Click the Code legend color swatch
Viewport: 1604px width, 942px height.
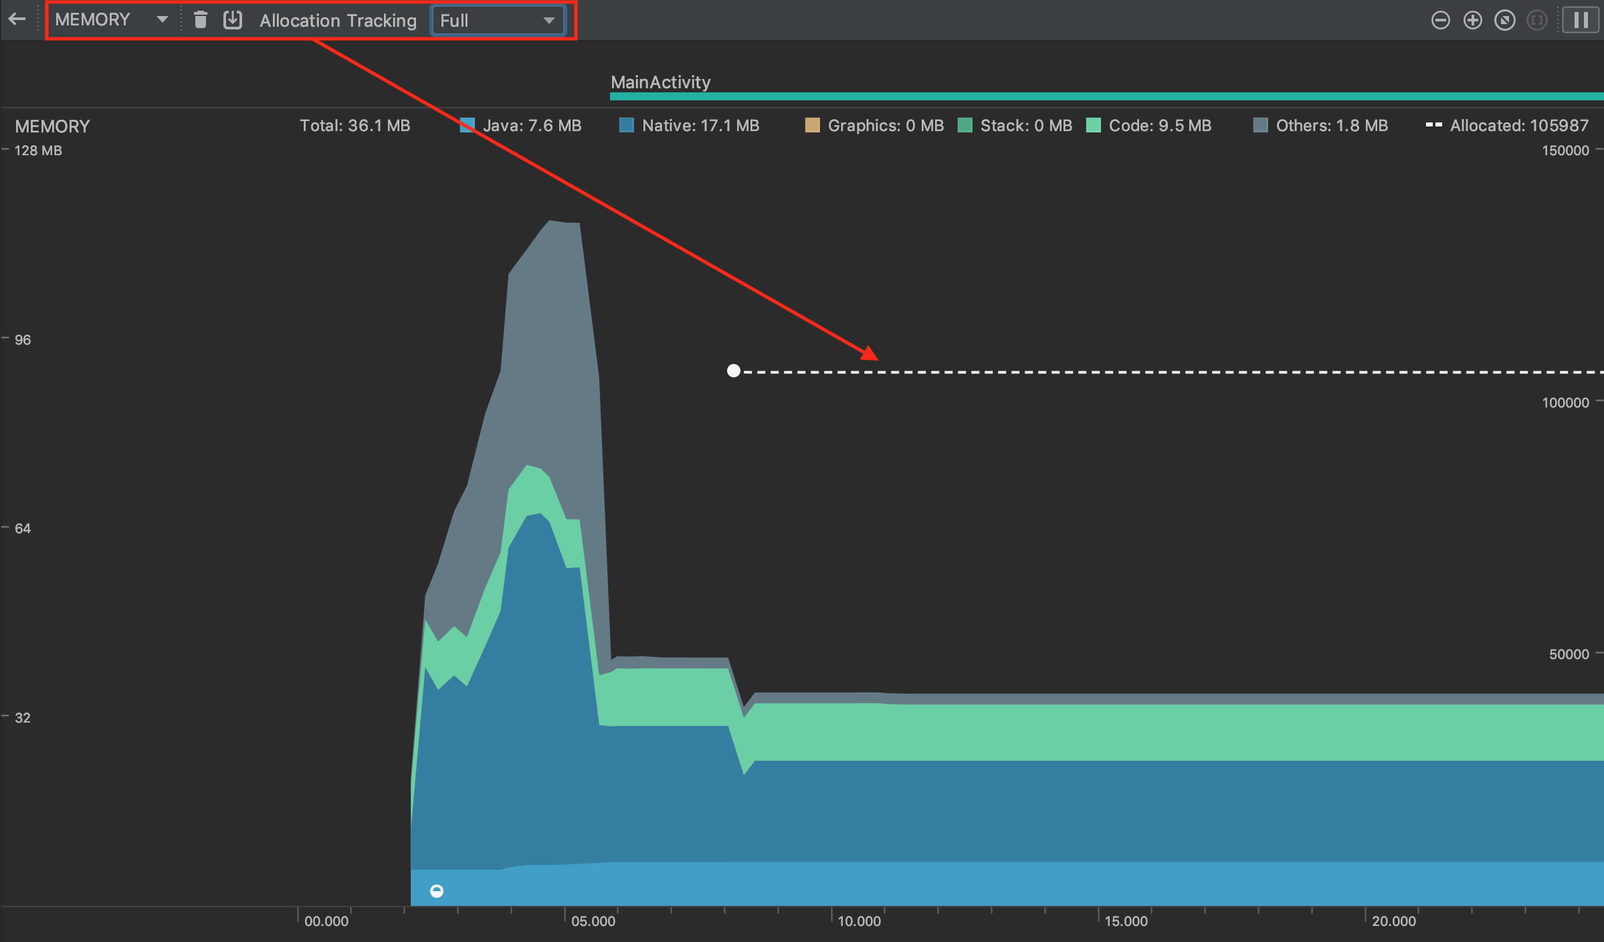point(1094,125)
